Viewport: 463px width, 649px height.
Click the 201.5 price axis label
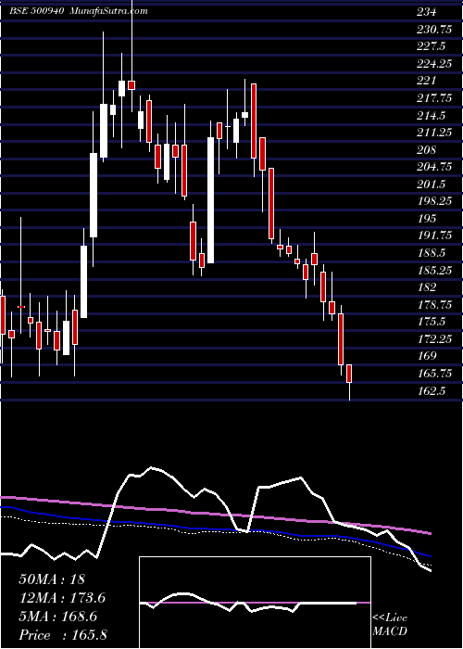[431, 185]
